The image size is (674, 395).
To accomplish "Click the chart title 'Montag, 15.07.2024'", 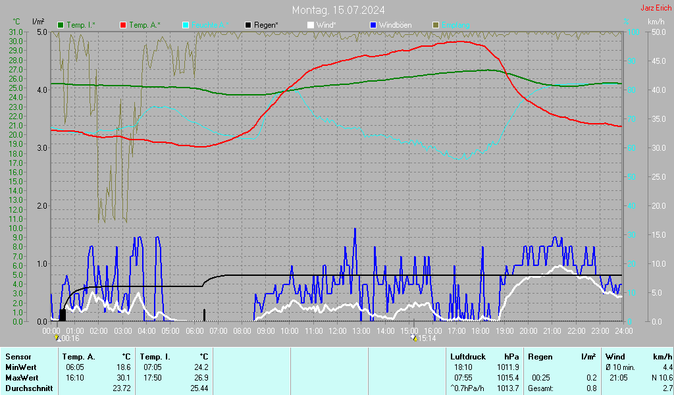I will coord(338,10).
